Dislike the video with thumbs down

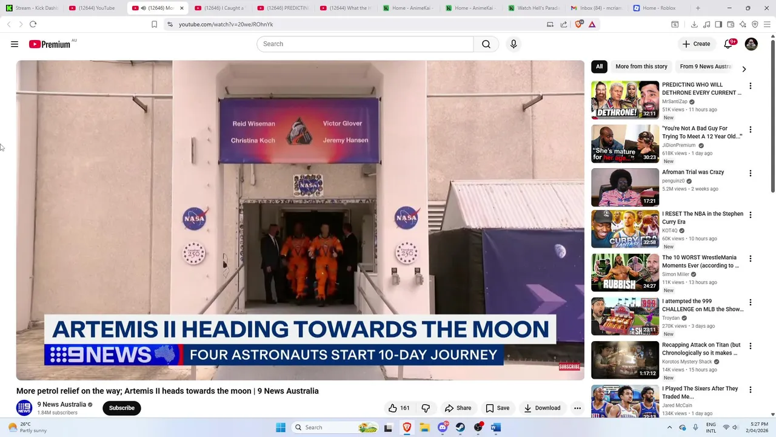(426, 408)
